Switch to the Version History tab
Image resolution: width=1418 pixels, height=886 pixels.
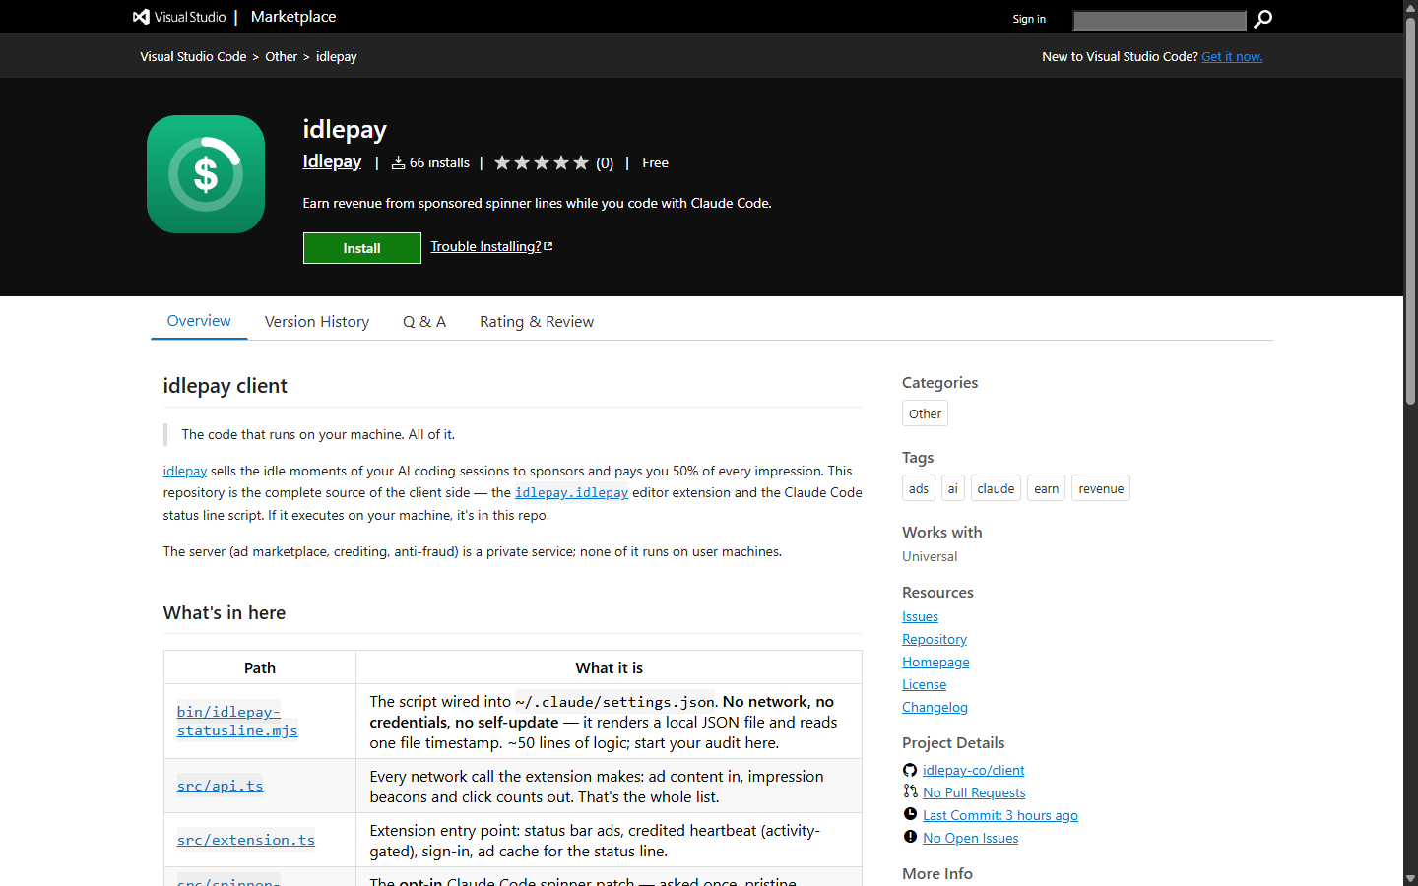pyautogui.click(x=317, y=322)
